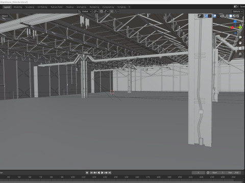
Task: Switch to the Scripting workspace tab
Action: click(121, 7)
